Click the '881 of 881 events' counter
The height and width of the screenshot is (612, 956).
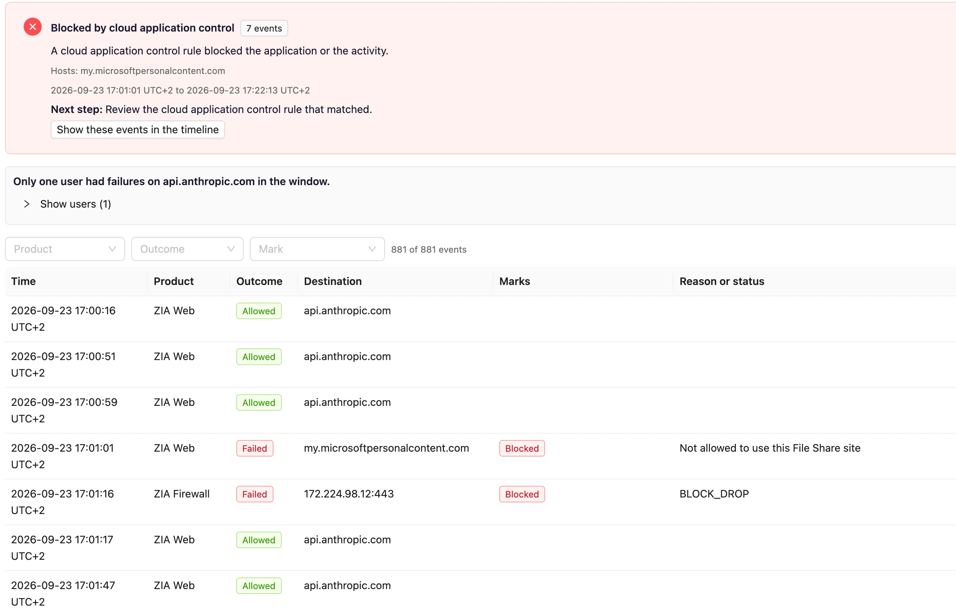pyautogui.click(x=429, y=249)
